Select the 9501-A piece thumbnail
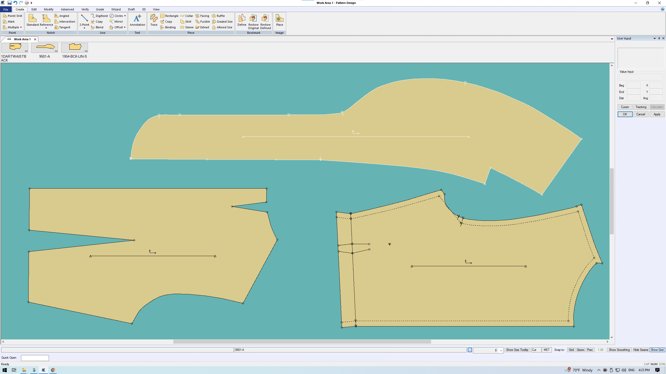Screen dimensions: 666x374 pos(45,48)
